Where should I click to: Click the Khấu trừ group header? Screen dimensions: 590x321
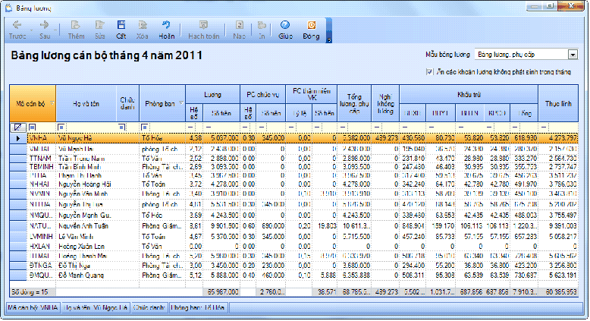469,94
